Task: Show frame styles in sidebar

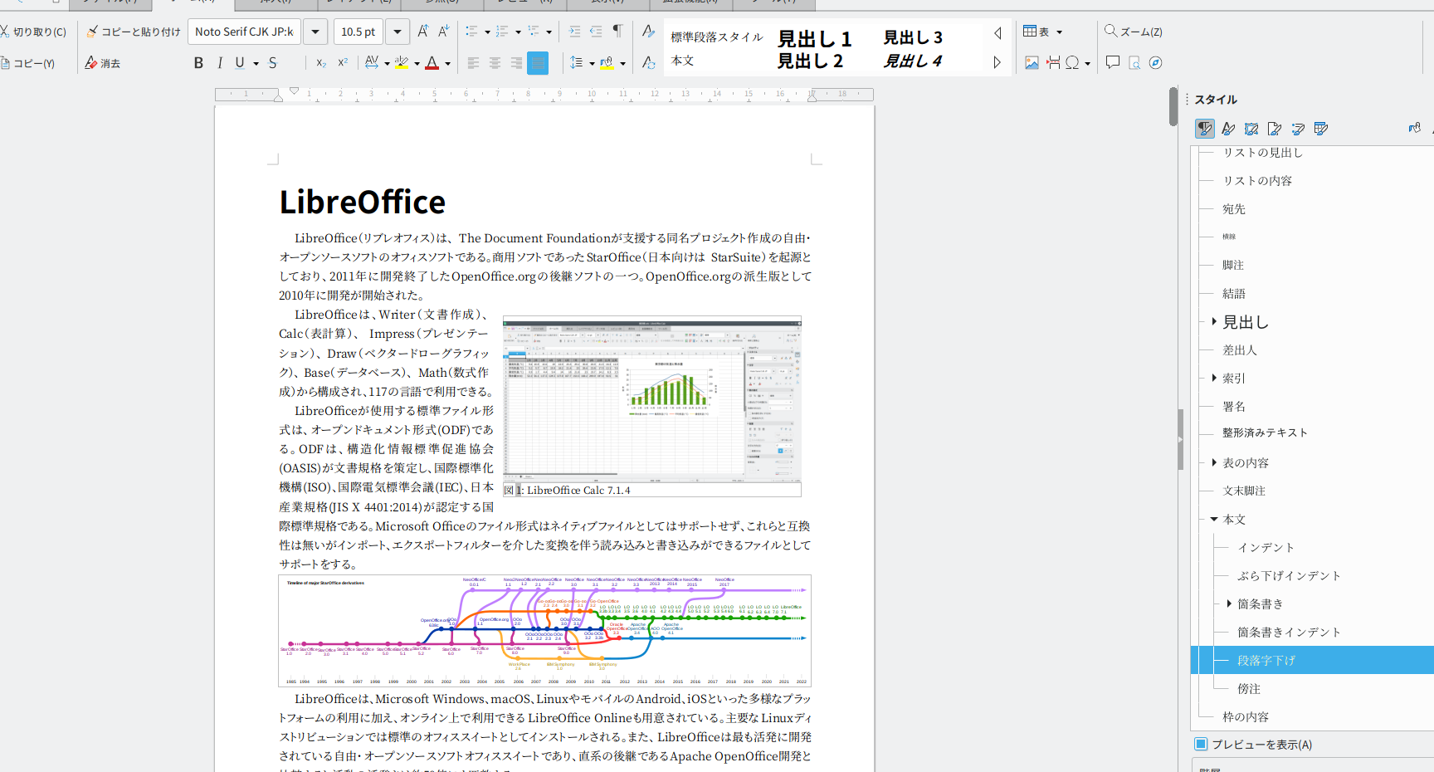Action: coord(1251,129)
